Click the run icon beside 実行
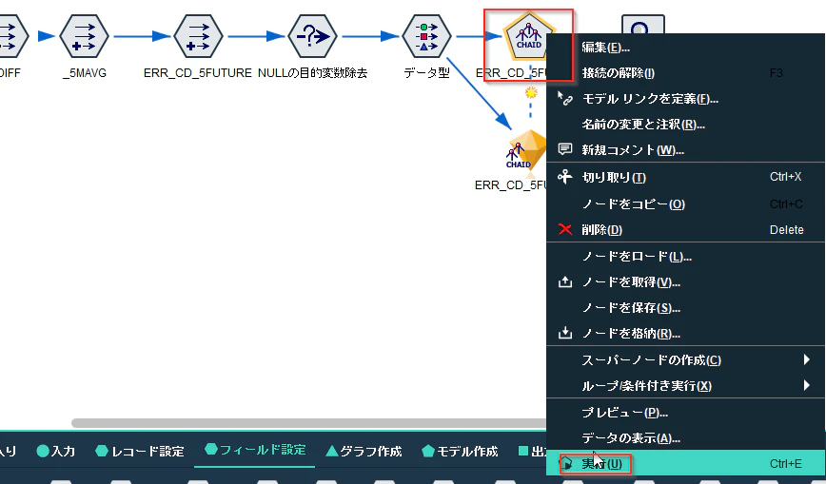This screenshot has height=484, width=826. (566, 463)
